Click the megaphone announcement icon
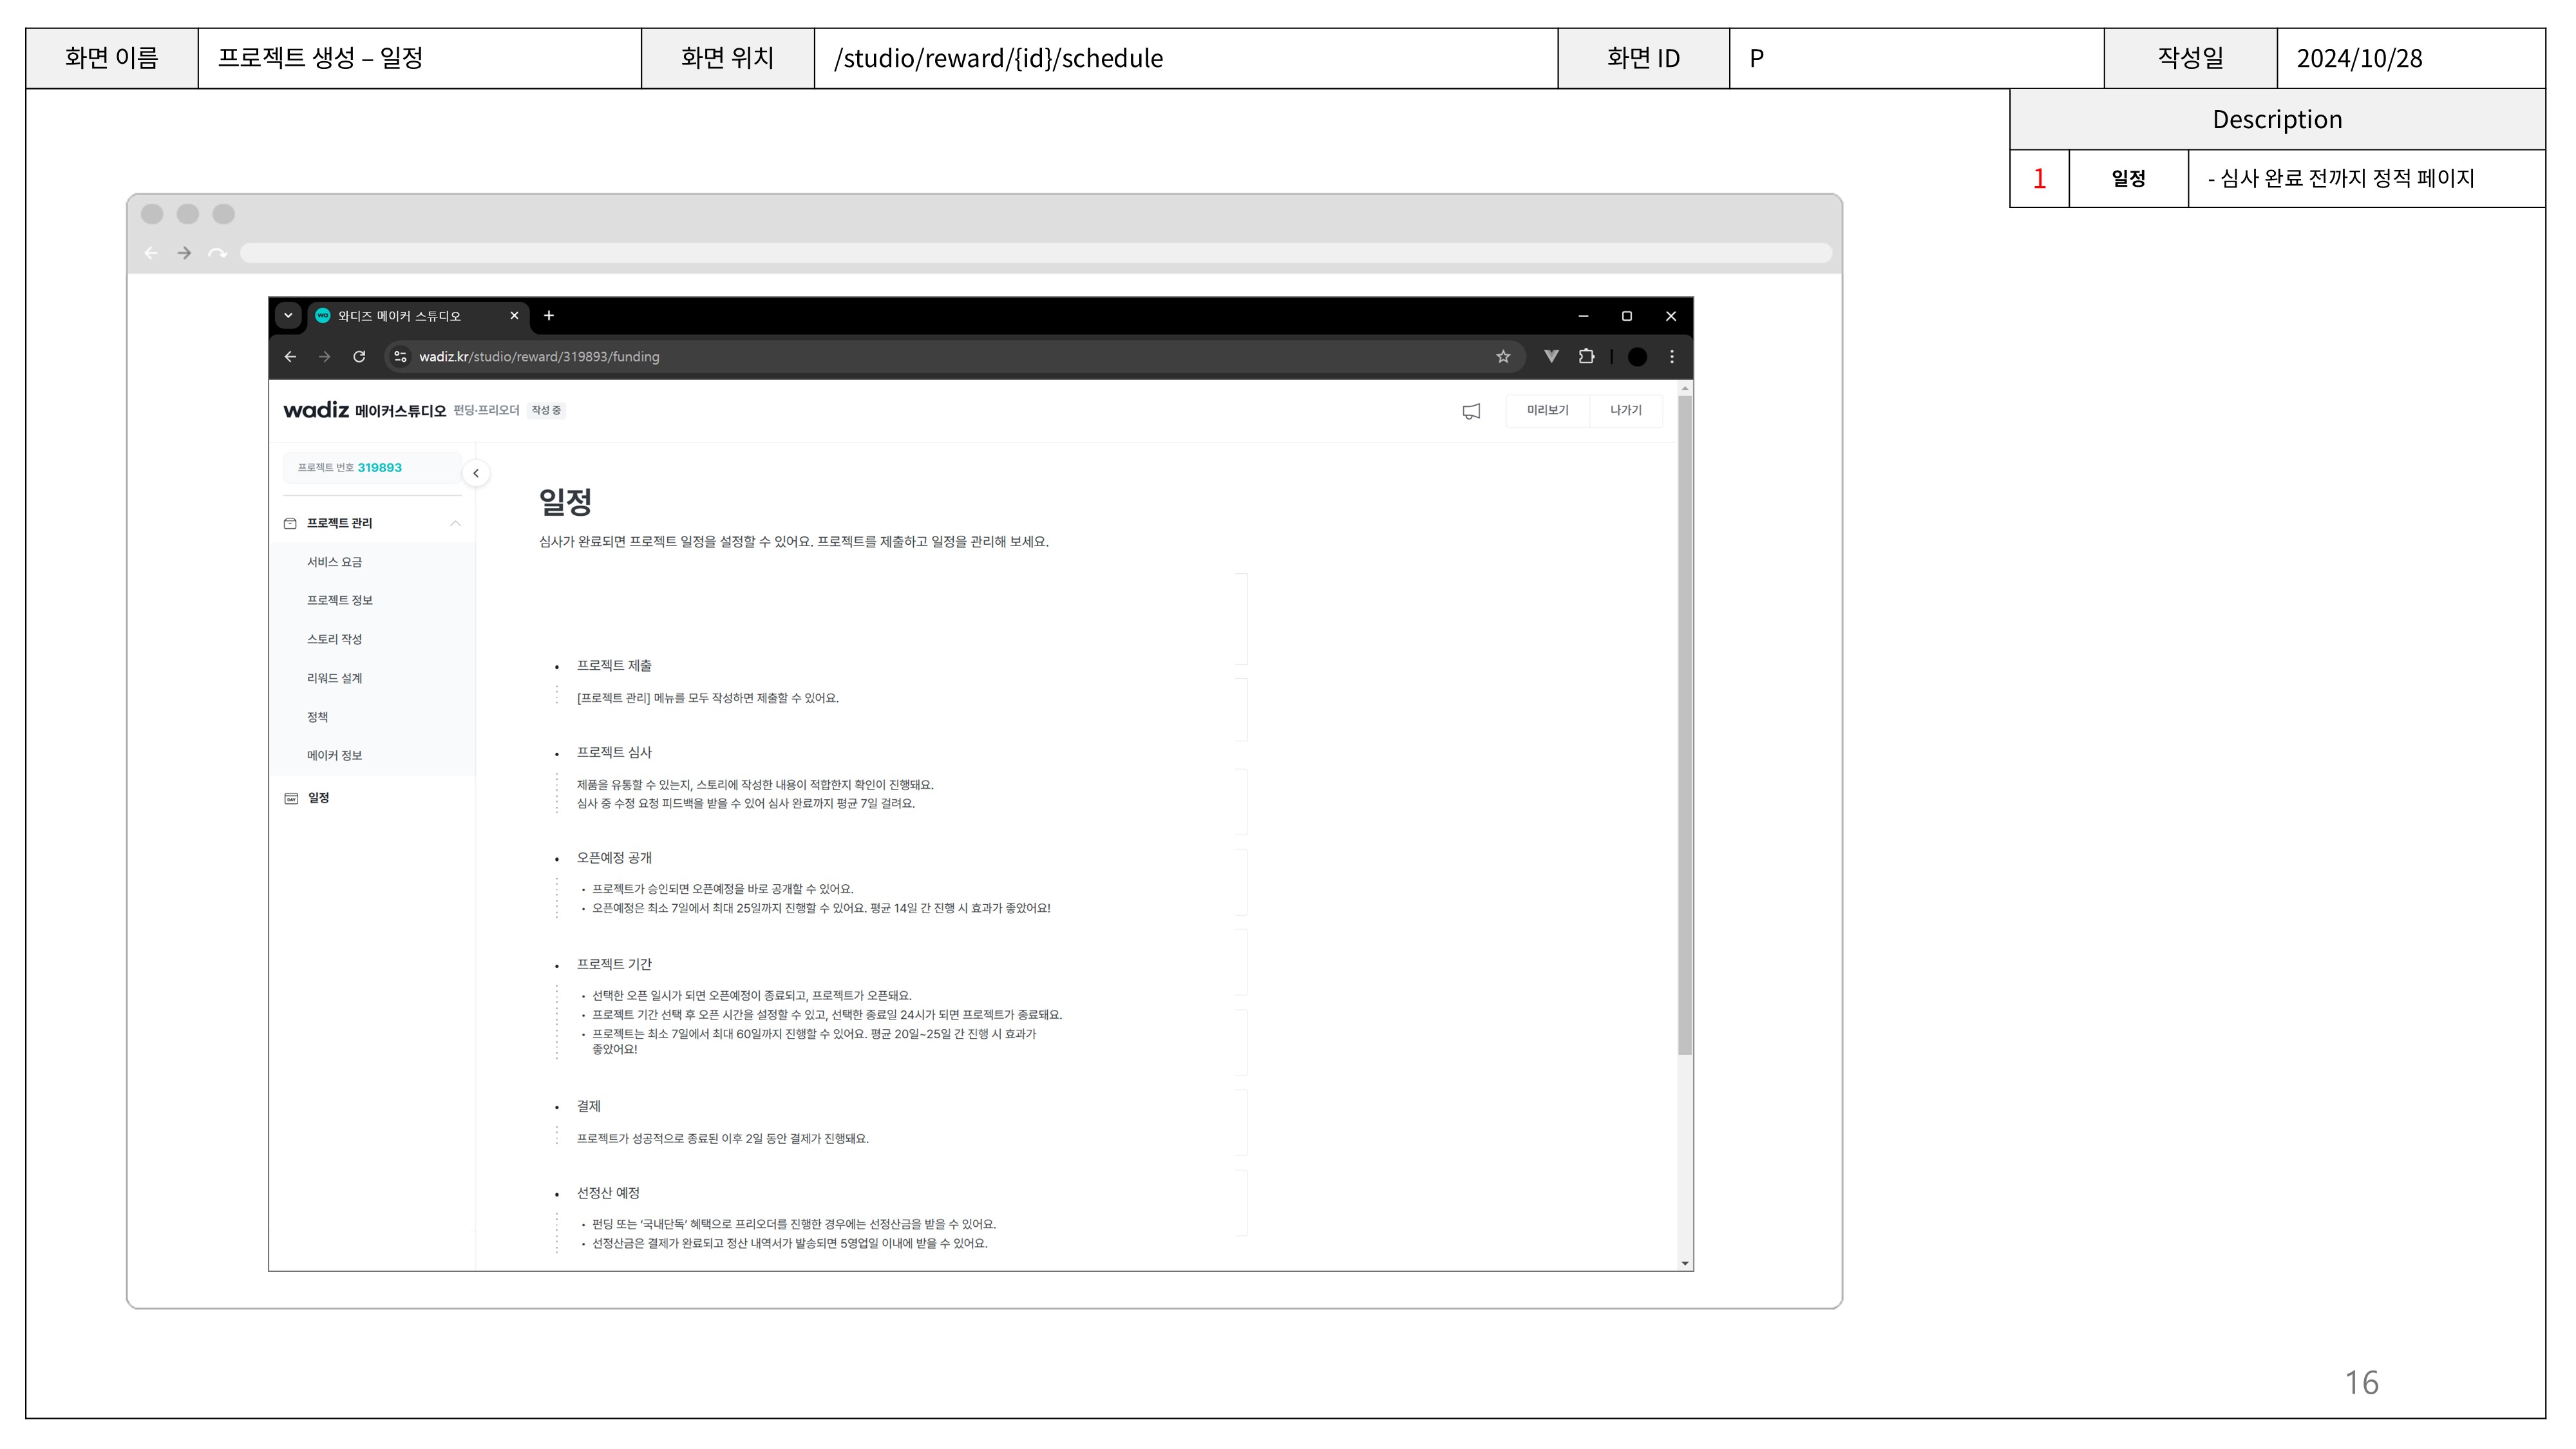 (x=1471, y=411)
